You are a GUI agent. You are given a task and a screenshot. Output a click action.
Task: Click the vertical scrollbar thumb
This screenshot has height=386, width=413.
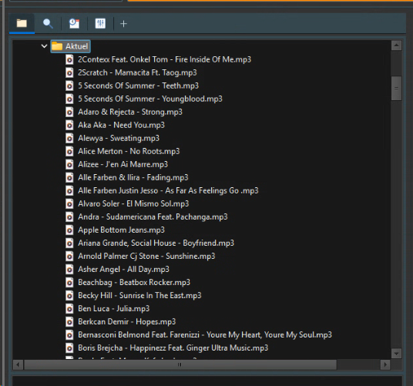[396, 88]
